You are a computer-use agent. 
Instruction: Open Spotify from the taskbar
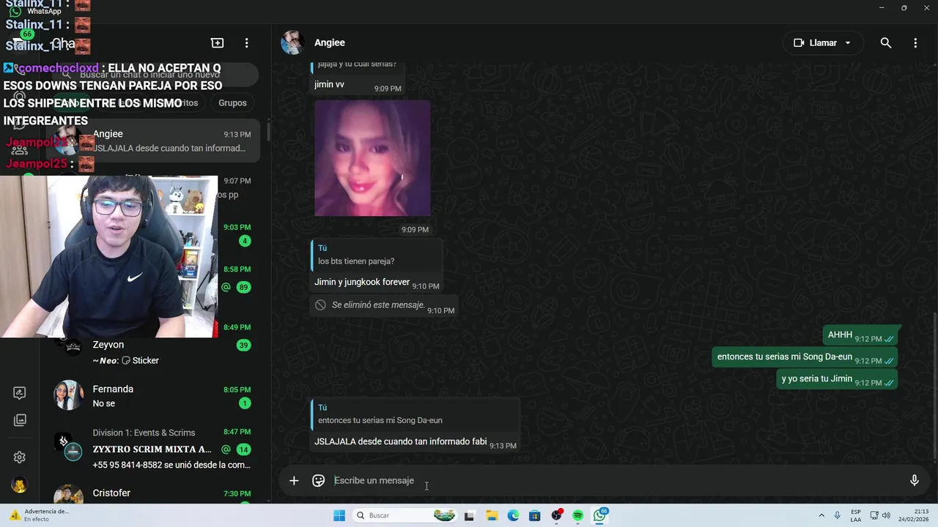[578, 515]
